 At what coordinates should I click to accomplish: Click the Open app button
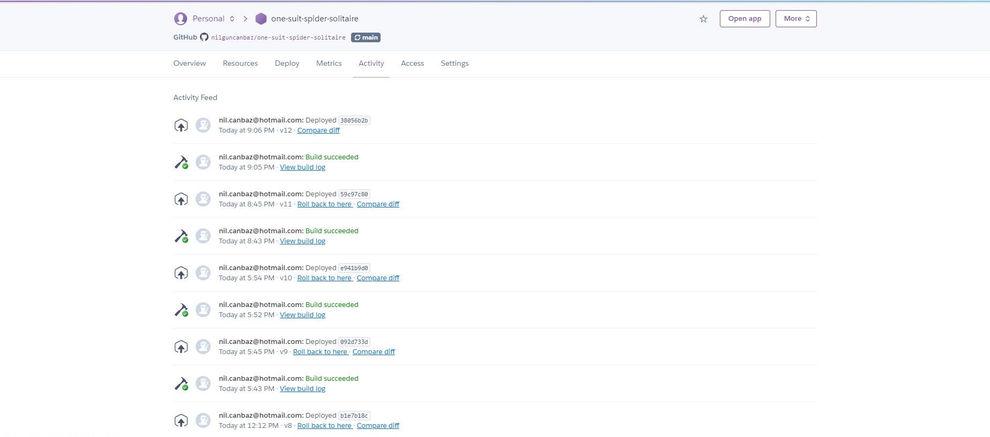pos(745,19)
